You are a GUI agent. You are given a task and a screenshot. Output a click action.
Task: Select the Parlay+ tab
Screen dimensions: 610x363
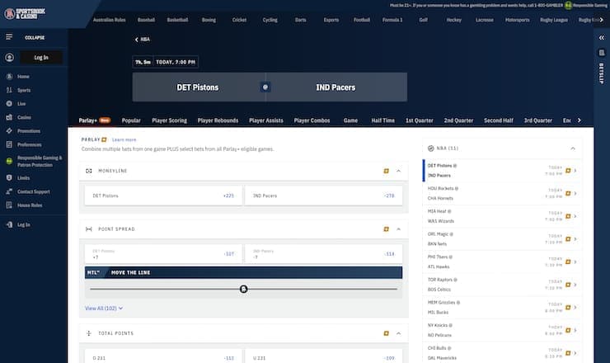(95, 120)
